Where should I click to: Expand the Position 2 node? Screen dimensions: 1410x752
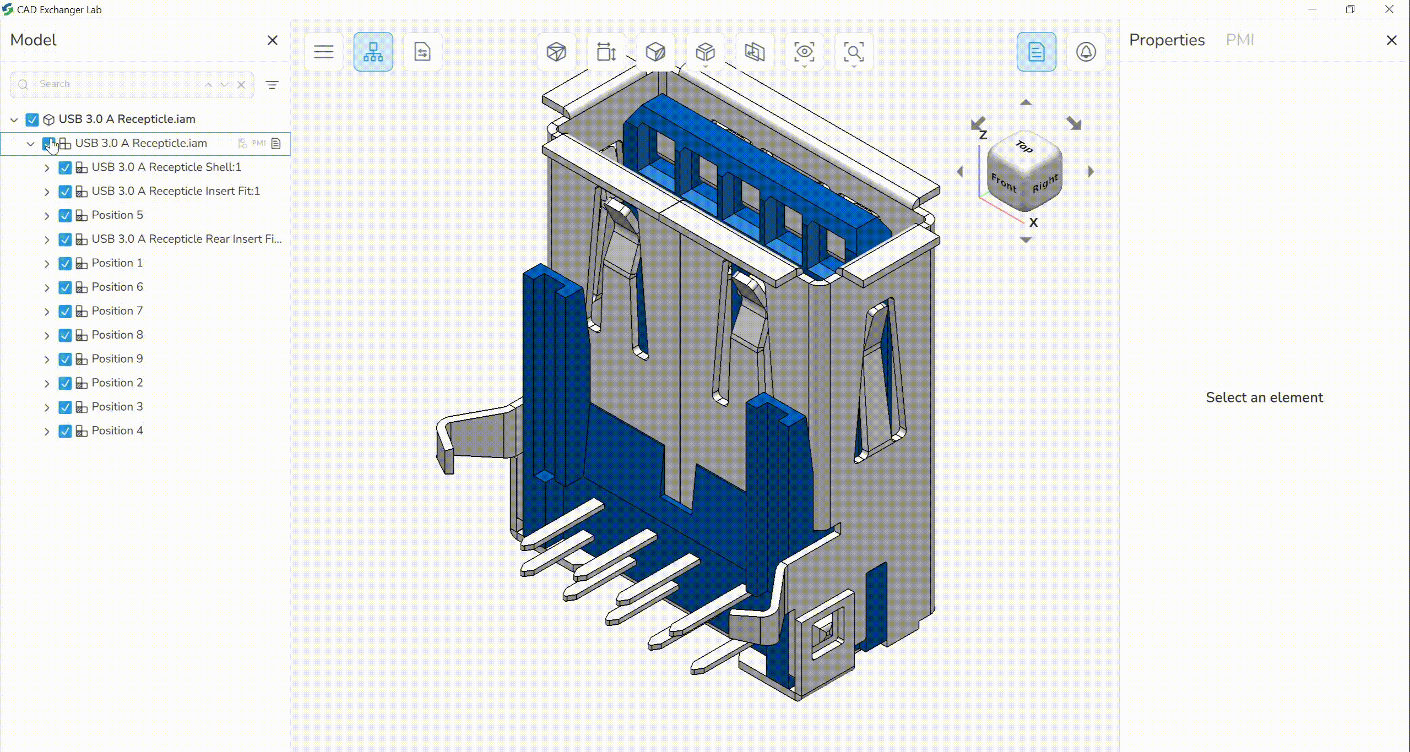[47, 383]
